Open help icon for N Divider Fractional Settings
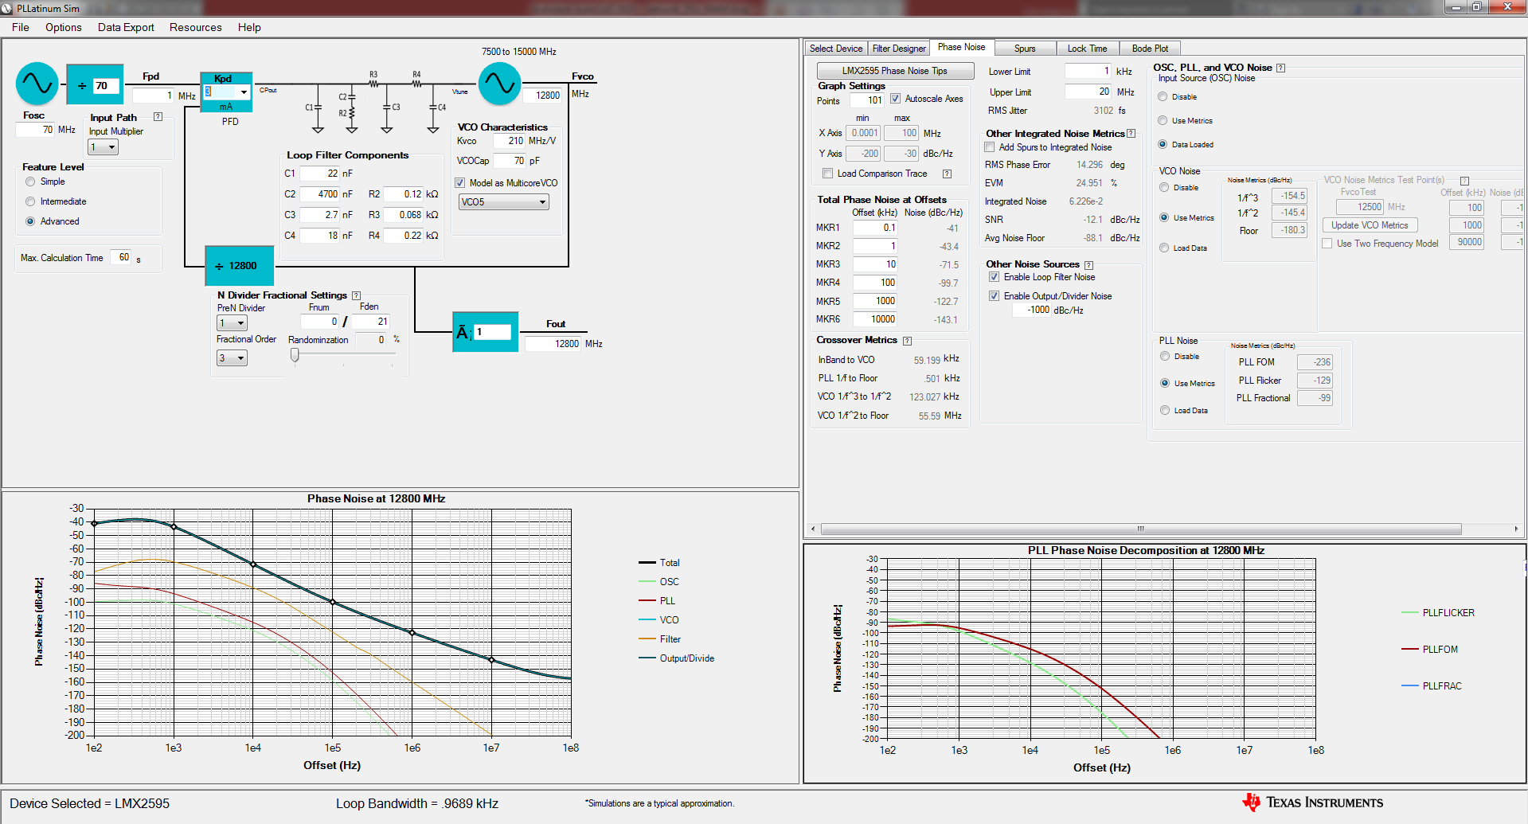The image size is (1528, 824). [356, 295]
